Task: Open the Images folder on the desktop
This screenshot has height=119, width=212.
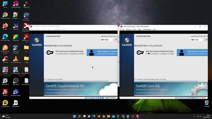Action: [x=26, y=59]
